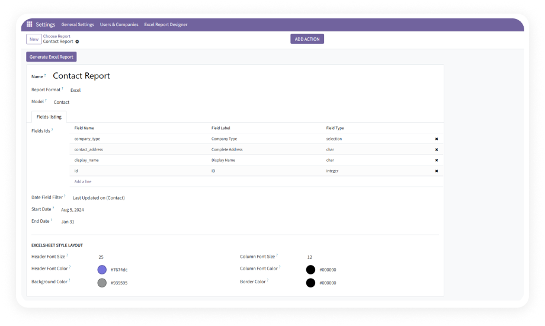Remove the company_type field row
This screenshot has width=545, height=326.
pos(437,139)
